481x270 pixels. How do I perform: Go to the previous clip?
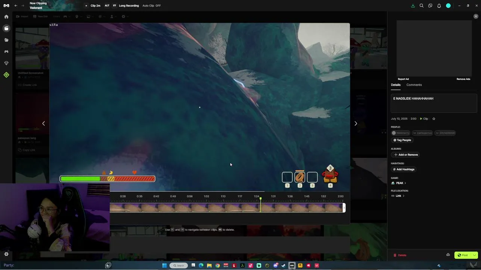tap(44, 123)
